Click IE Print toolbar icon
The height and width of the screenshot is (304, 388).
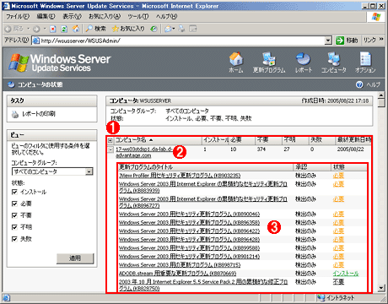182,29
